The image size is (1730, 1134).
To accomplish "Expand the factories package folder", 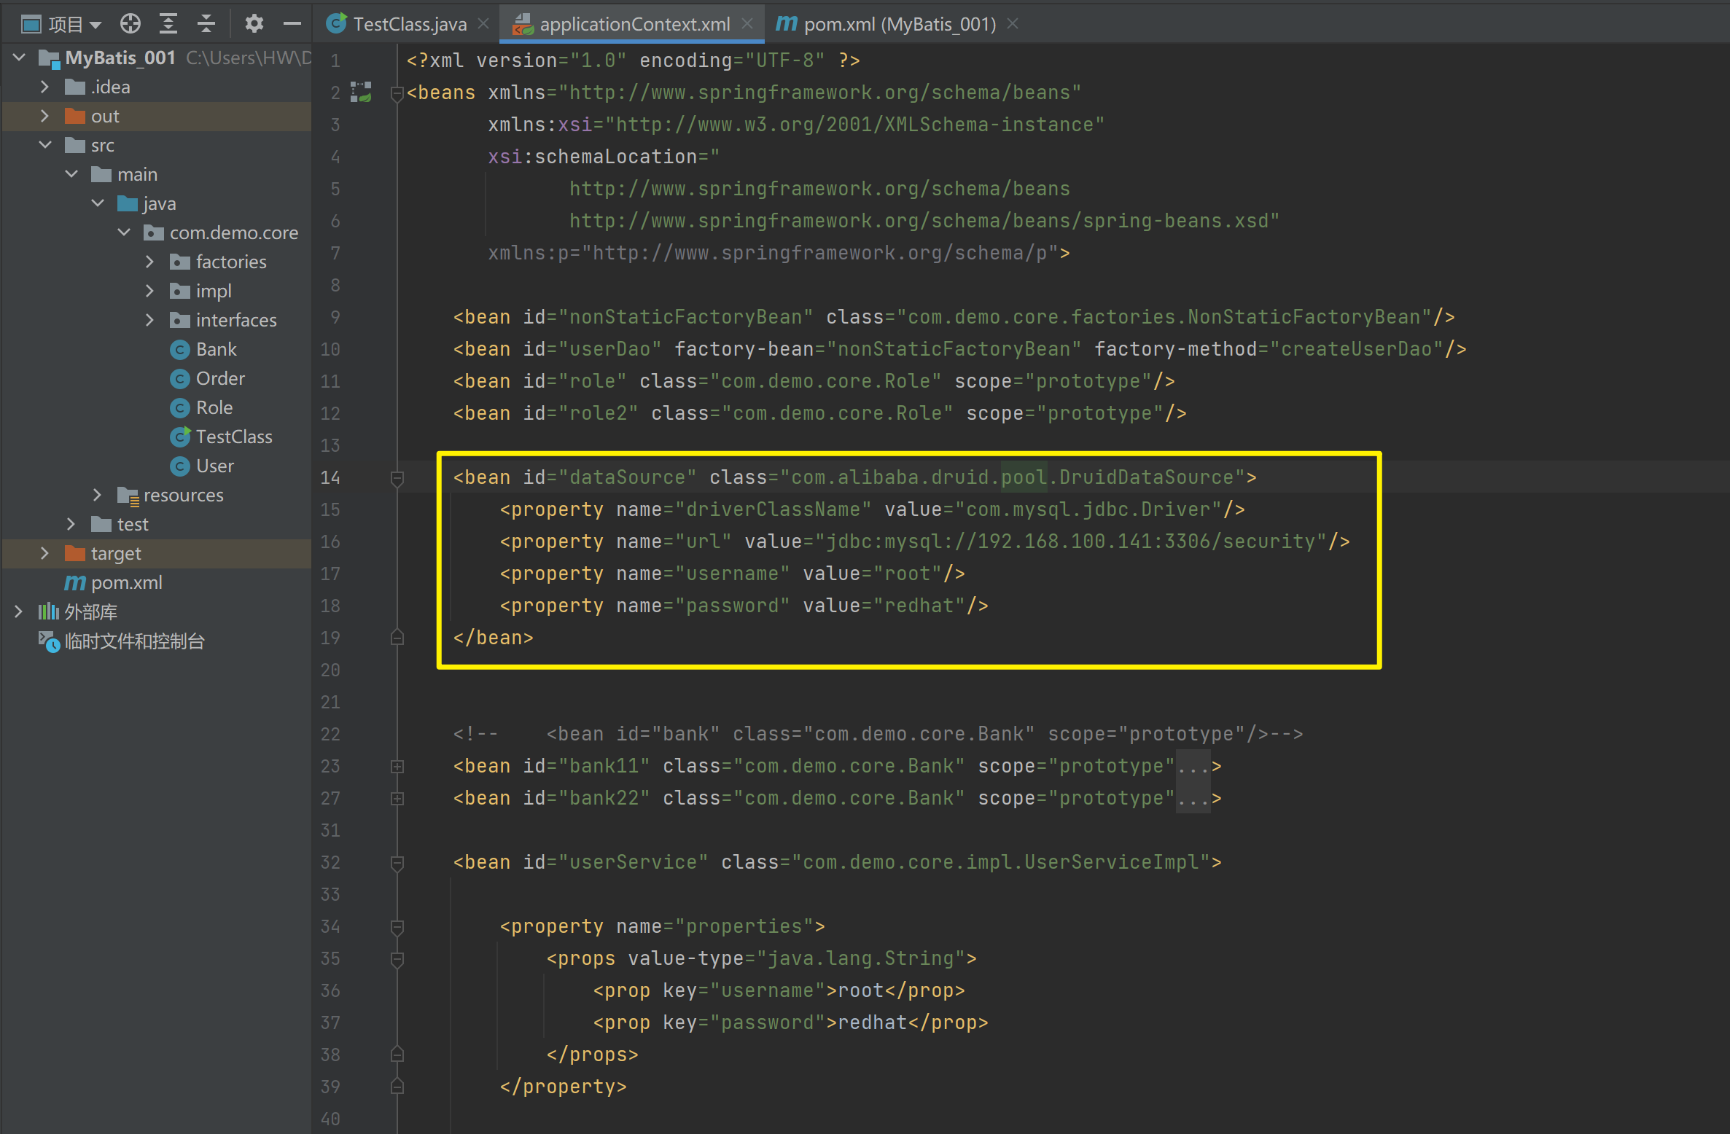I will tap(149, 262).
